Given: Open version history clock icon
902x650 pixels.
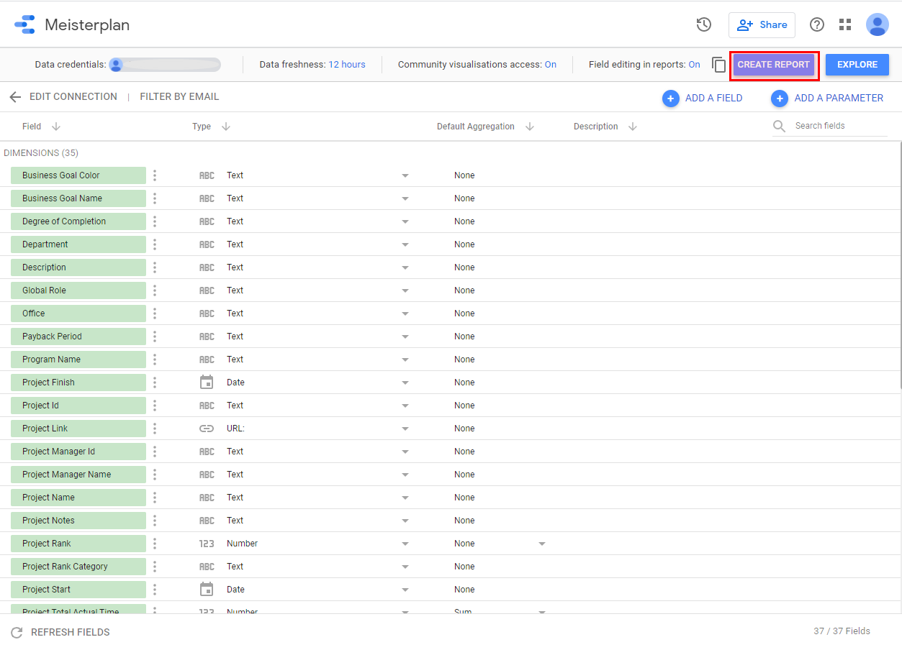Looking at the screenshot, I should 703,25.
